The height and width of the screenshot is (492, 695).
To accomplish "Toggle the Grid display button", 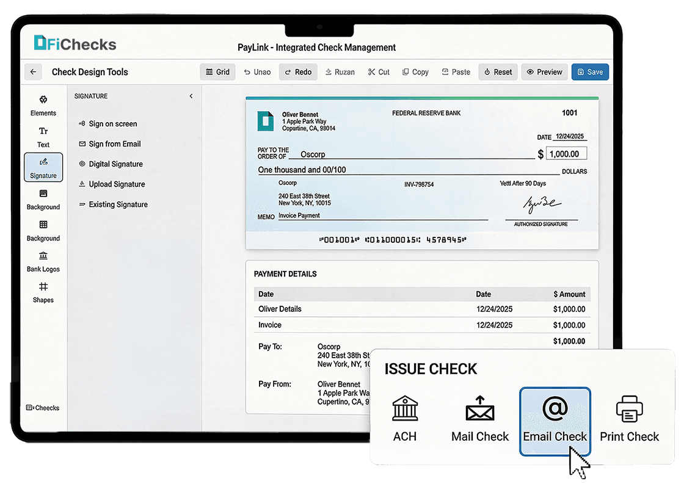I will point(217,72).
